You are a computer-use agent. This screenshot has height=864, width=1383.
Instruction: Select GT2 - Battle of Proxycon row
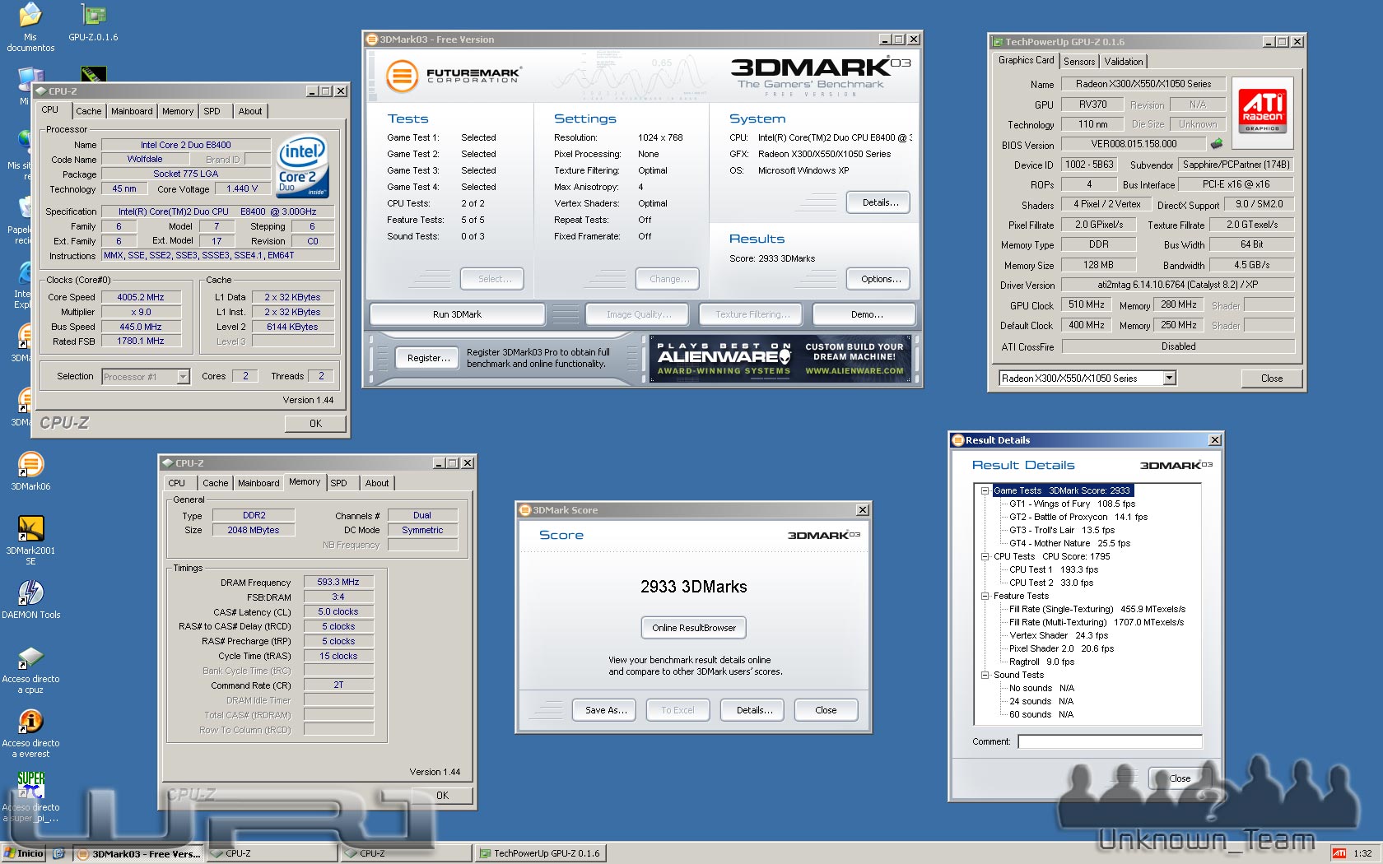[x=1078, y=517]
